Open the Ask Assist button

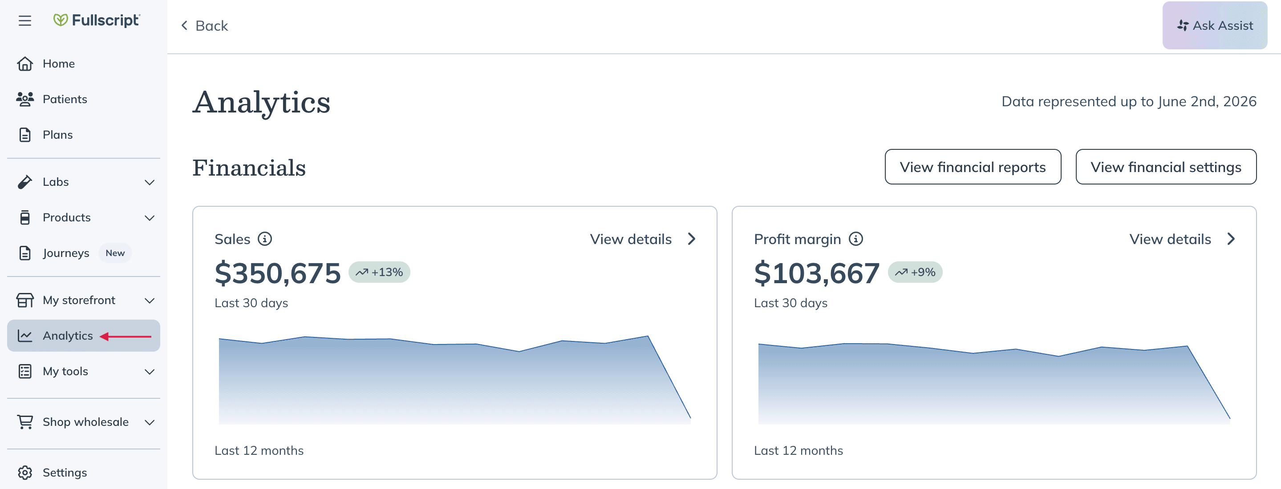[x=1214, y=25]
